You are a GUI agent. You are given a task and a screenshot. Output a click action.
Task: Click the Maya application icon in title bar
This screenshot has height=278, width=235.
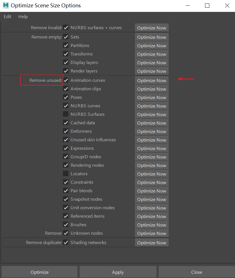pos(6,5)
